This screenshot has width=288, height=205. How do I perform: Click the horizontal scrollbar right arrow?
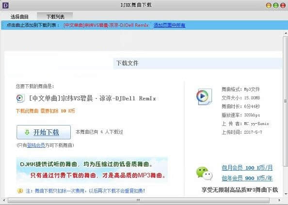pos(279,200)
